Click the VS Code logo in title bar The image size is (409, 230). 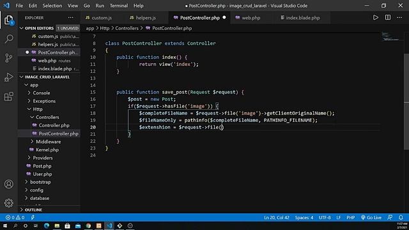pyautogui.click(x=6, y=6)
